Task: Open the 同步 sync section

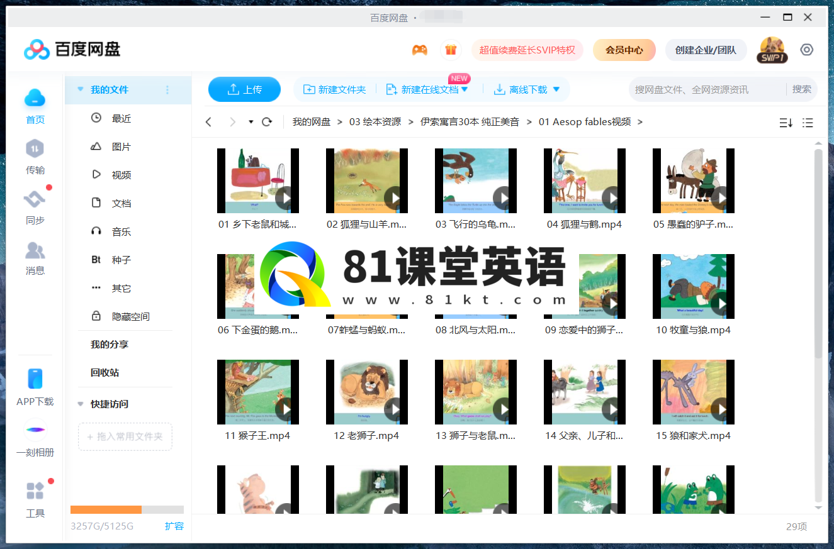Action: coord(35,199)
